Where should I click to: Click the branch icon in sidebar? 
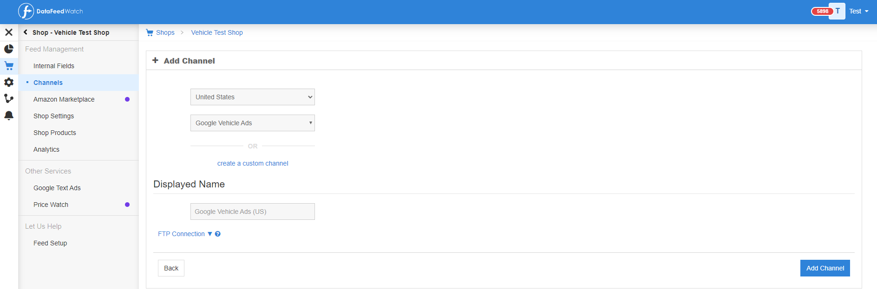[9, 98]
